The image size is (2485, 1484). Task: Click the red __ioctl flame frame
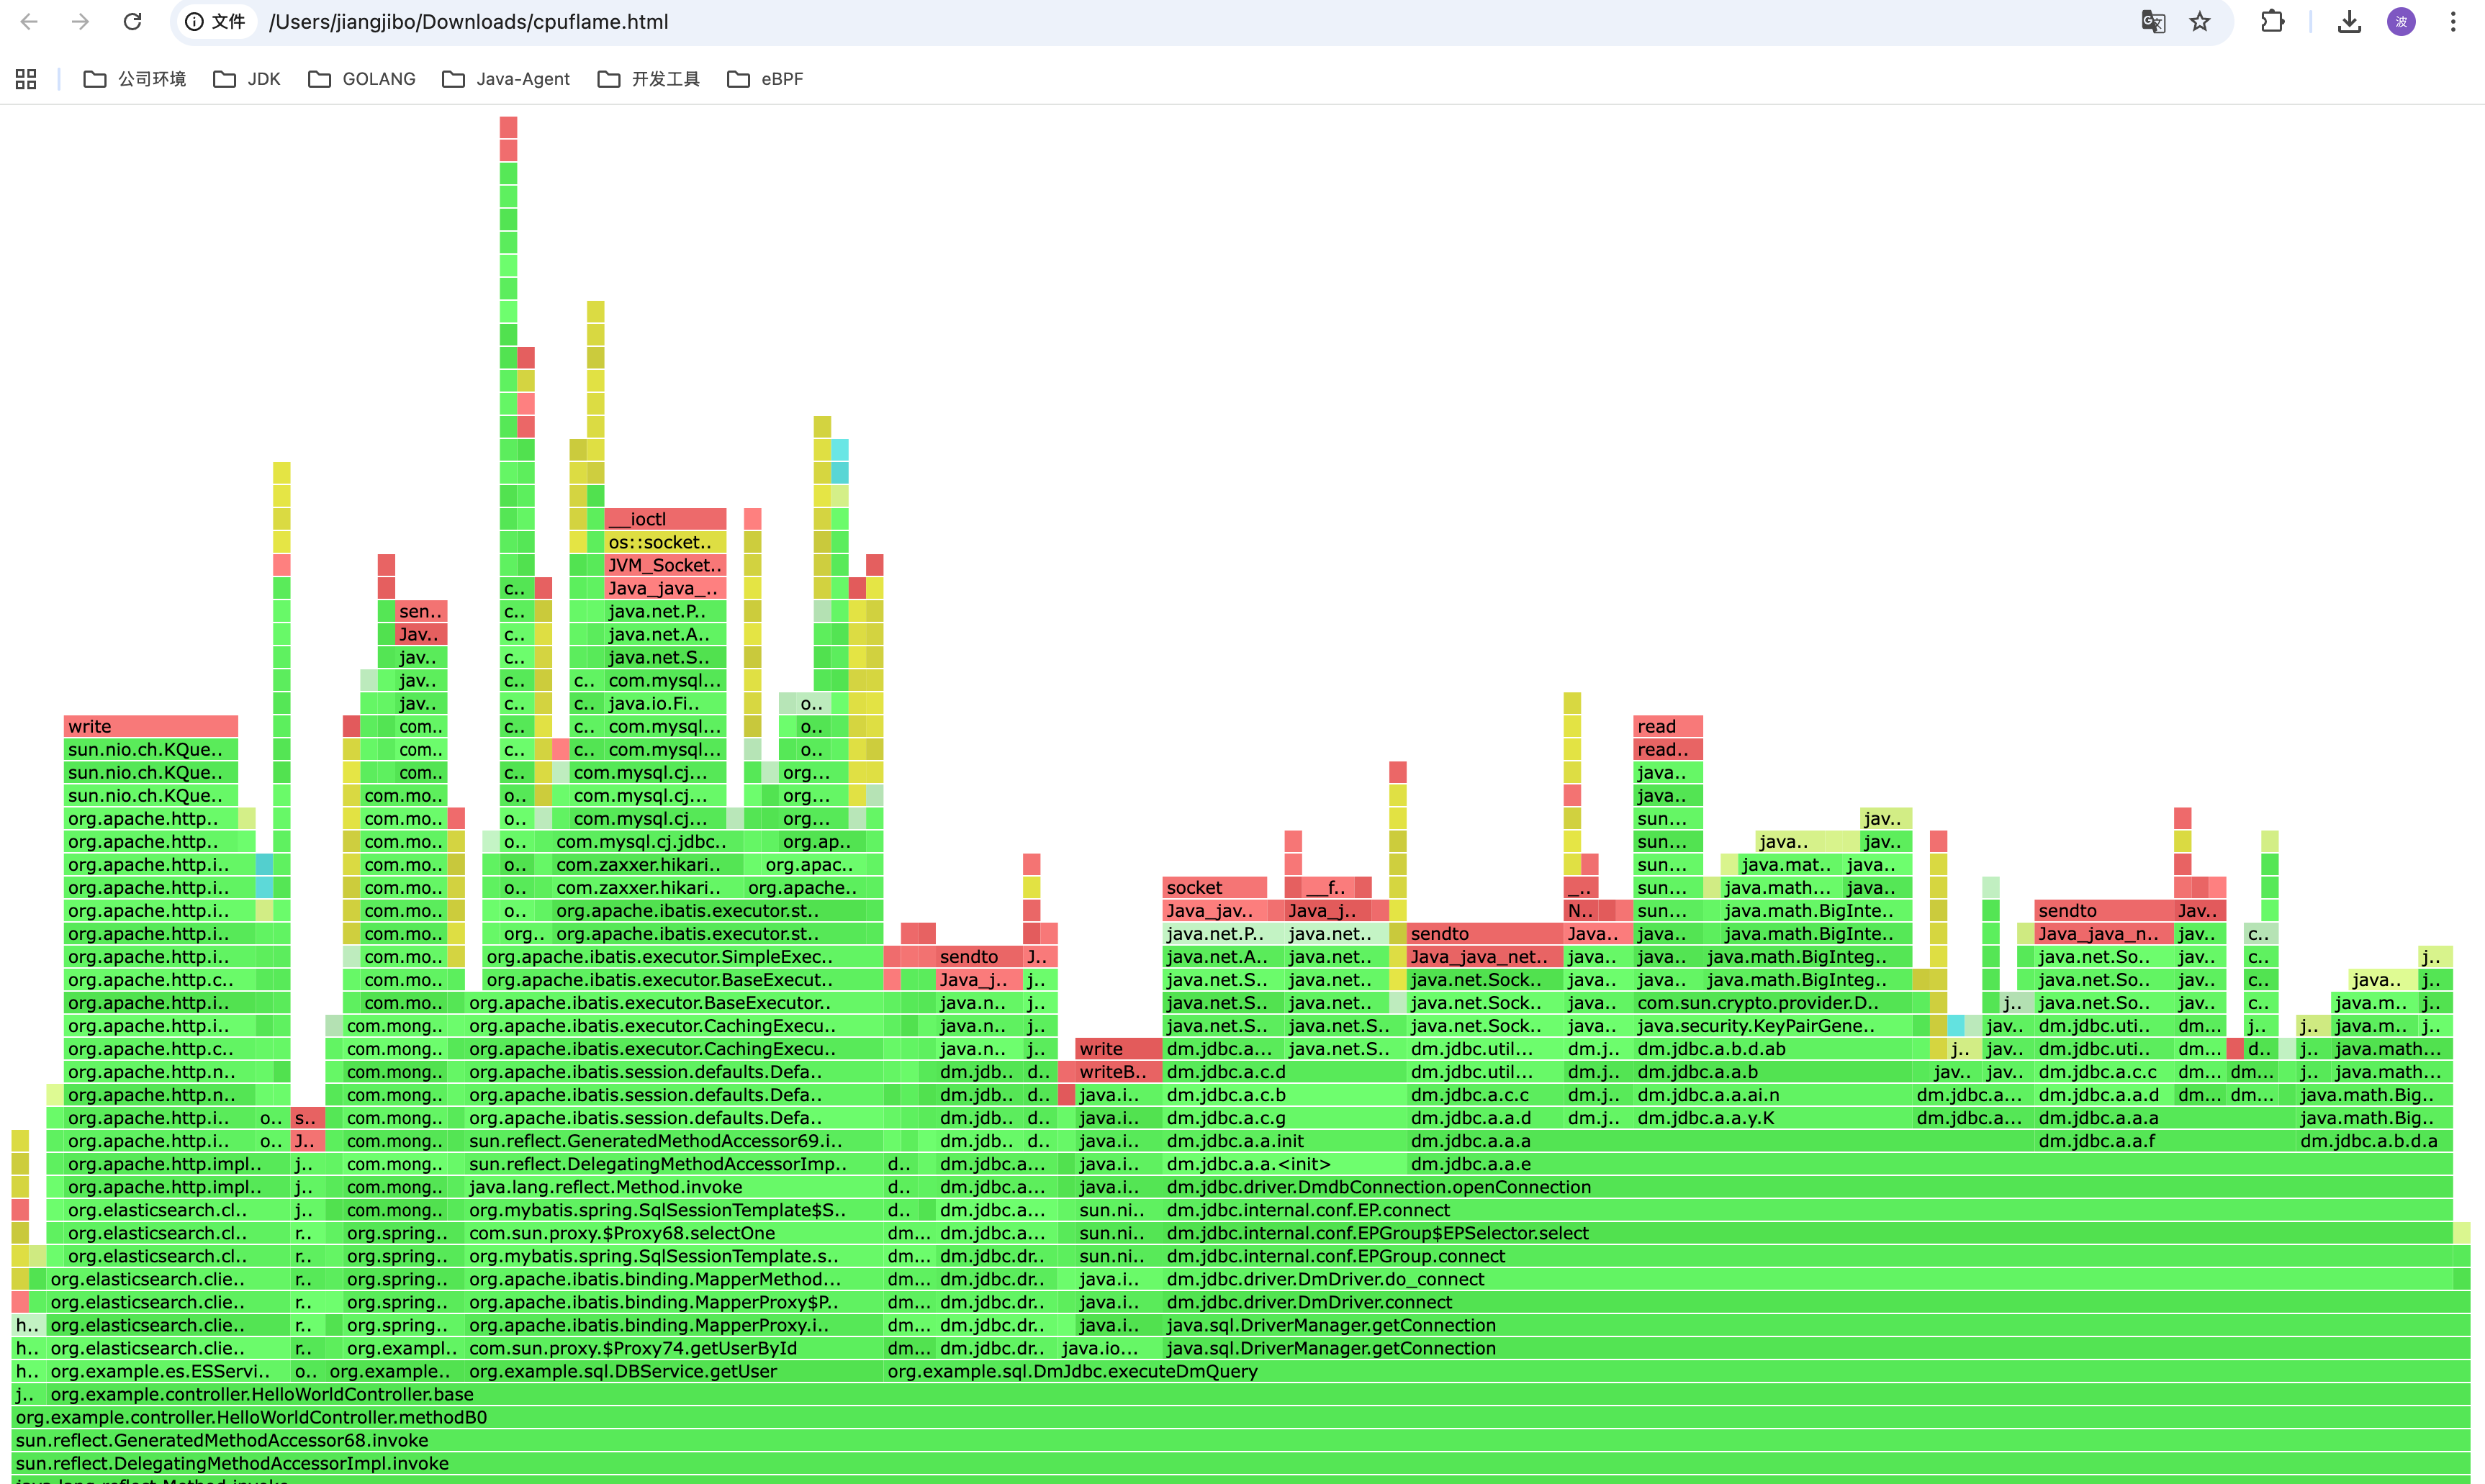pos(665,519)
